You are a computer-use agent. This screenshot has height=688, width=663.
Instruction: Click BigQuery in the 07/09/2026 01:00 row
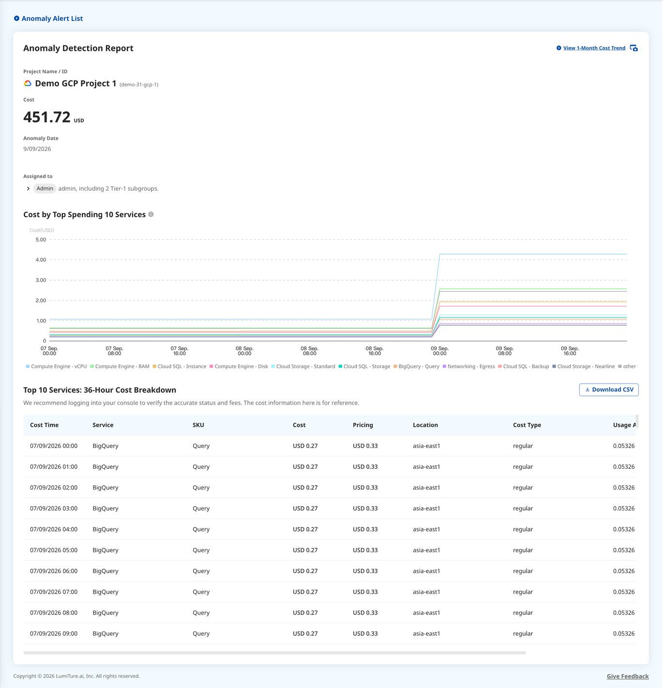pos(105,466)
